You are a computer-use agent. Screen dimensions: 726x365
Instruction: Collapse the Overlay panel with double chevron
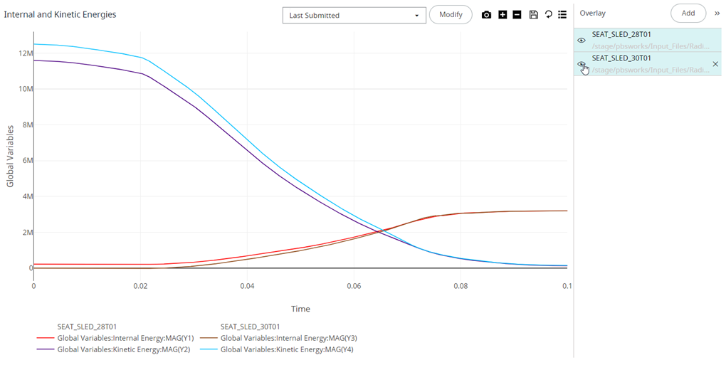click(717, 14)
